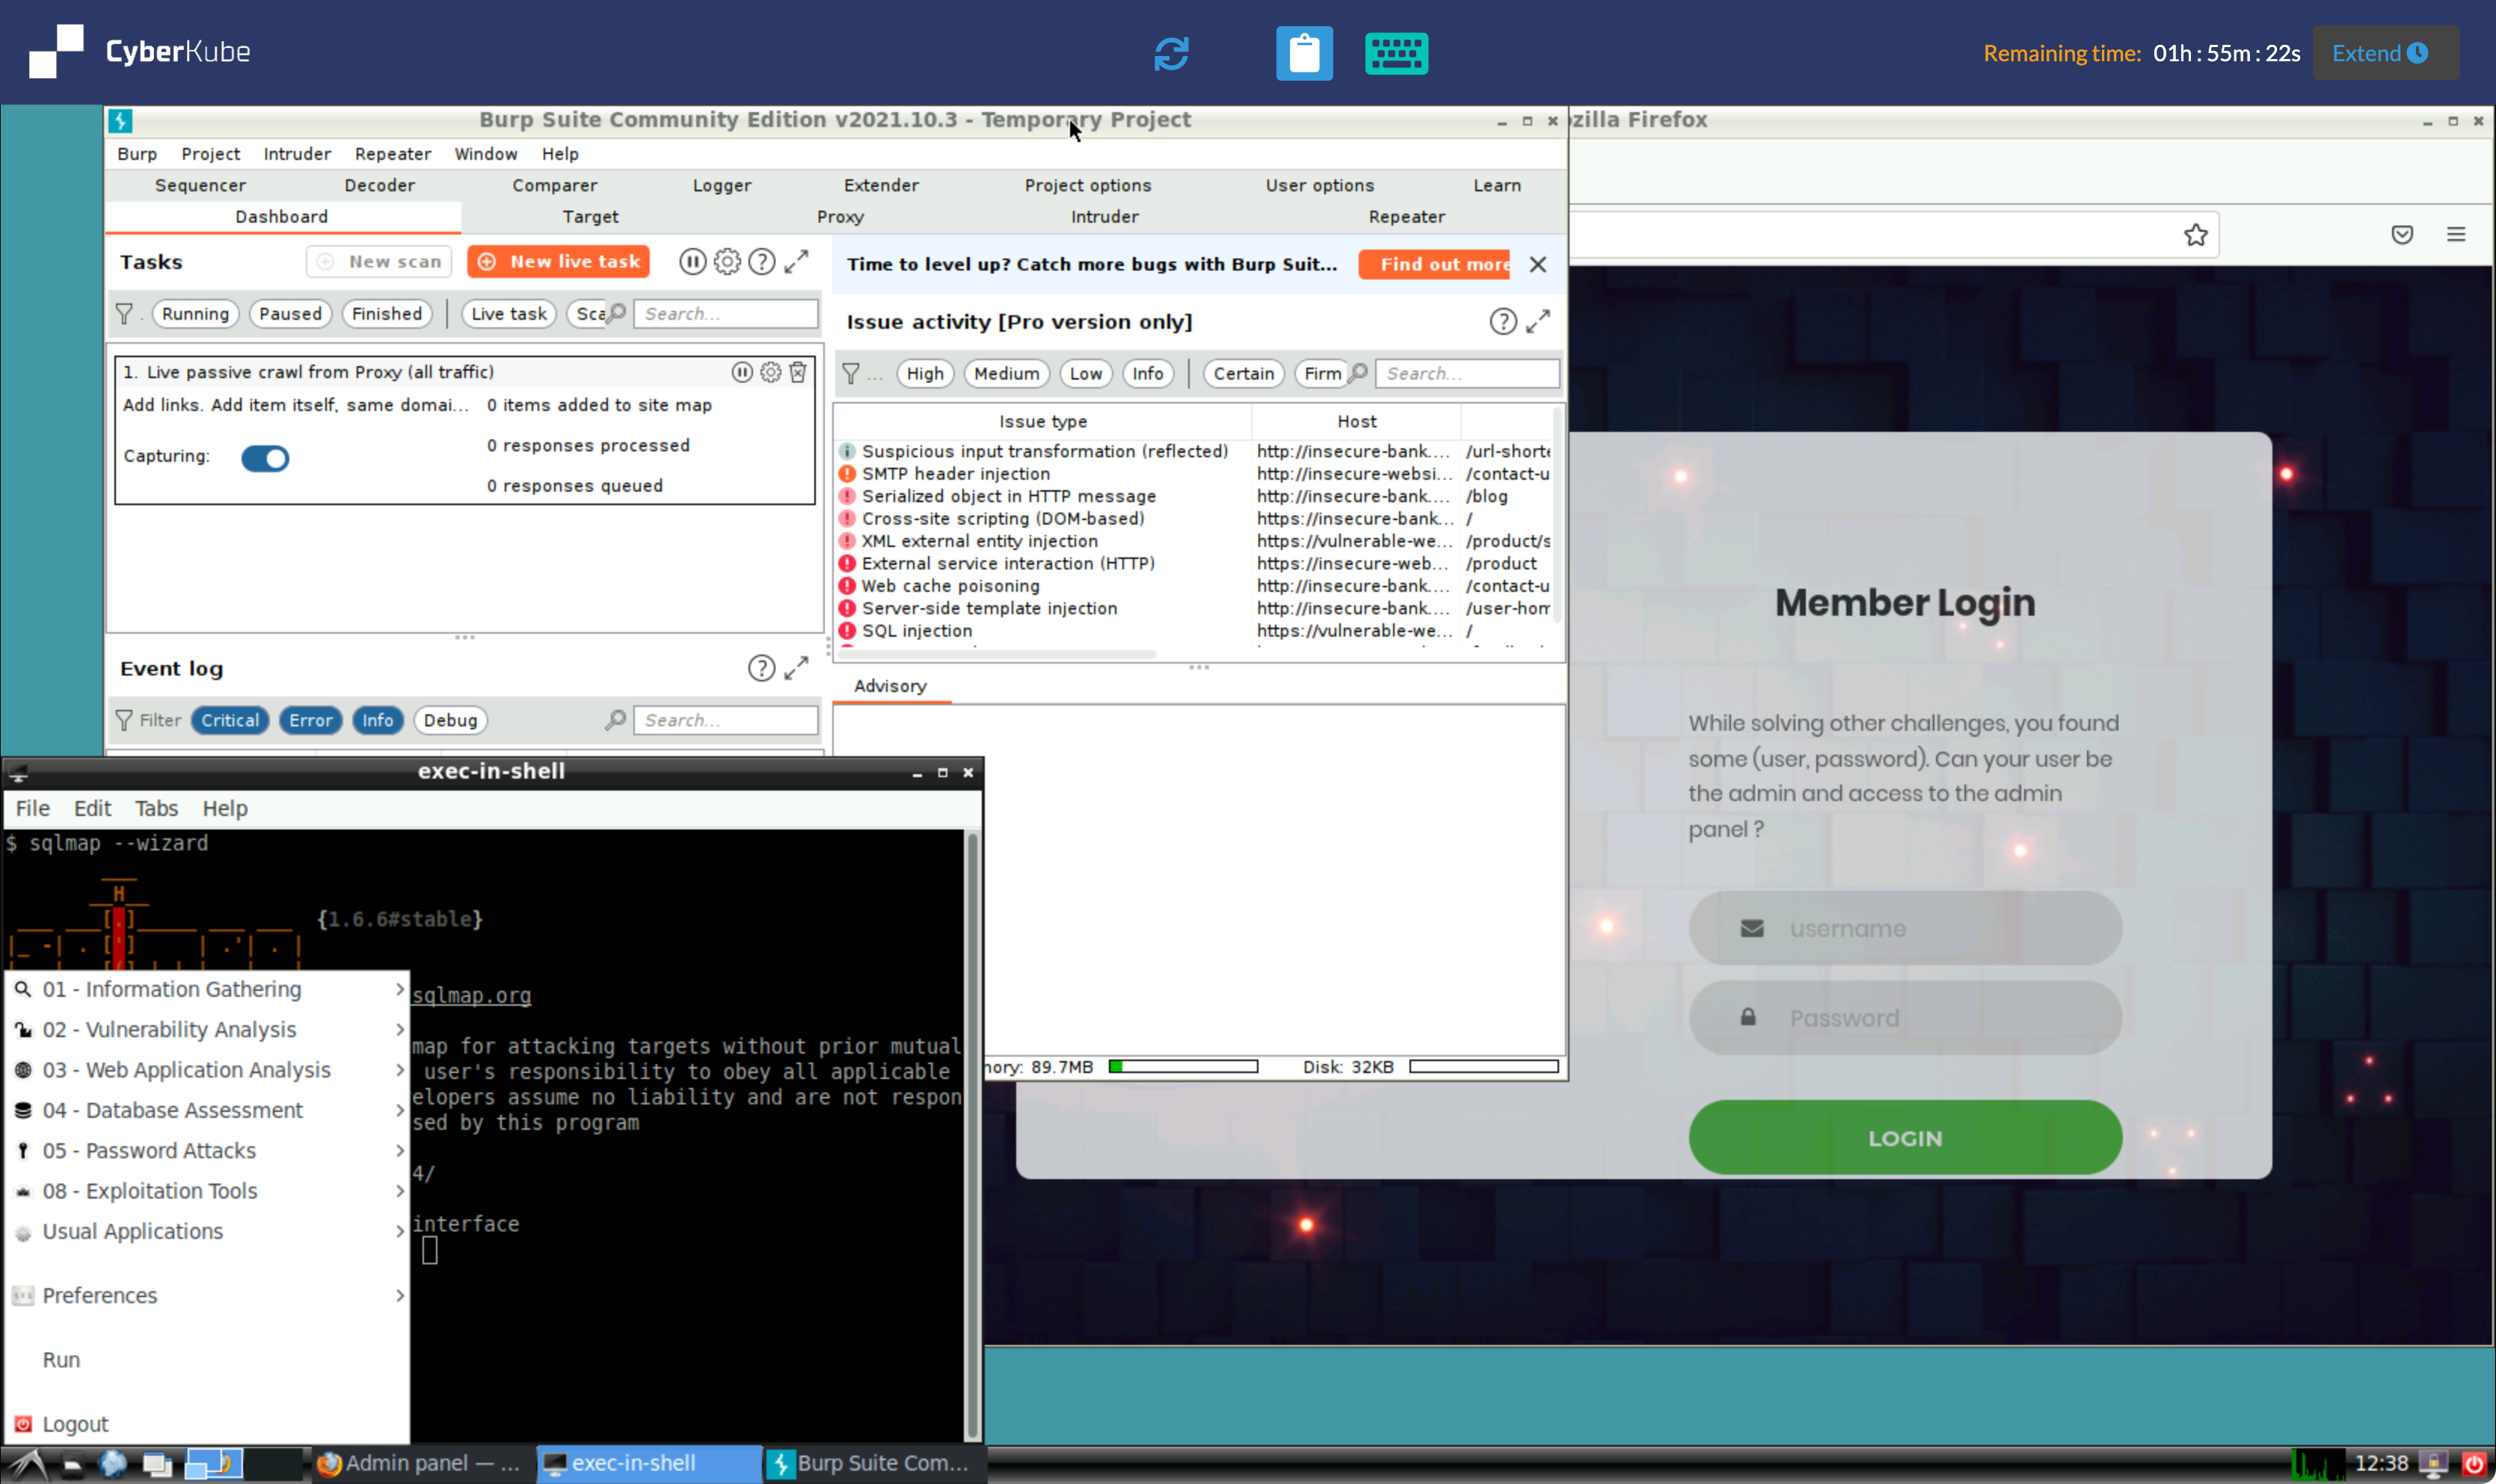
Task: Click the Tasks Search field
Action: (725, 314)
